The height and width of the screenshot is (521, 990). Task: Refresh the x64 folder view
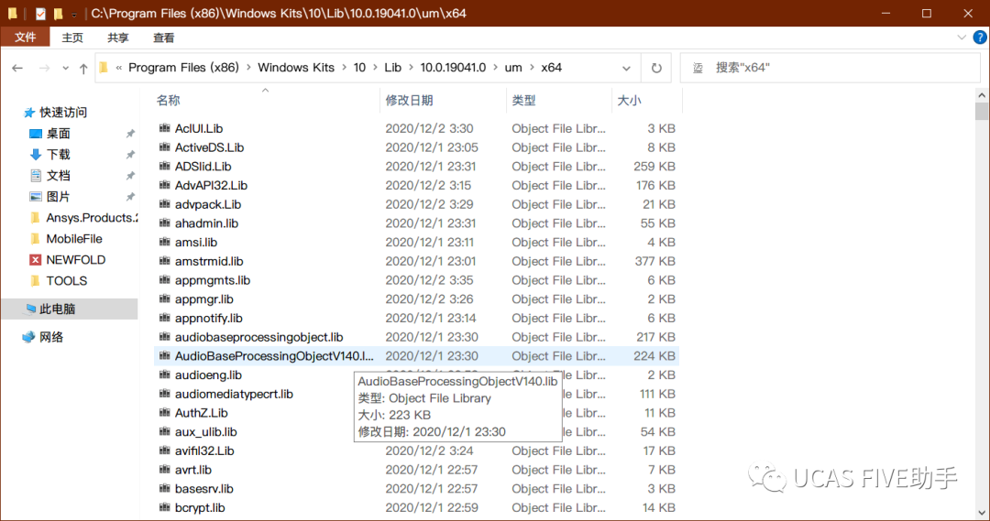tap(656, 68)
